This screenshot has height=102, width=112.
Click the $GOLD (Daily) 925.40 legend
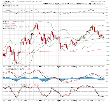[15, 22]
